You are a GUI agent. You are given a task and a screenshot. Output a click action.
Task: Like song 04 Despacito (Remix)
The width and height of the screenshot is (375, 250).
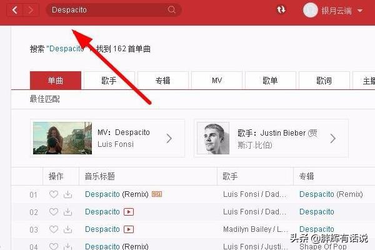tap(54, 246)
